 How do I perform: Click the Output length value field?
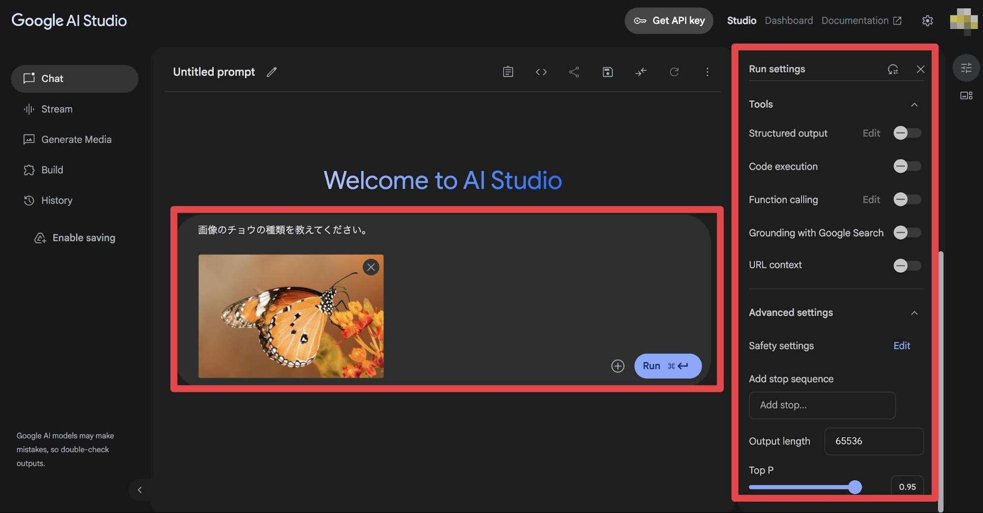point(874,441)
